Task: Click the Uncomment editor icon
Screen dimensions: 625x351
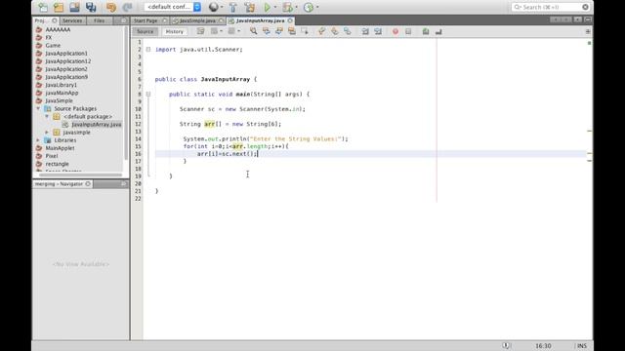Action: click(438, 31)
